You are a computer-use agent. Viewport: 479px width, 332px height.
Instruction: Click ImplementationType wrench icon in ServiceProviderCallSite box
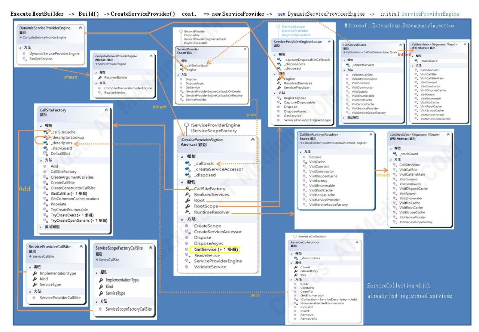click(34, 273)
